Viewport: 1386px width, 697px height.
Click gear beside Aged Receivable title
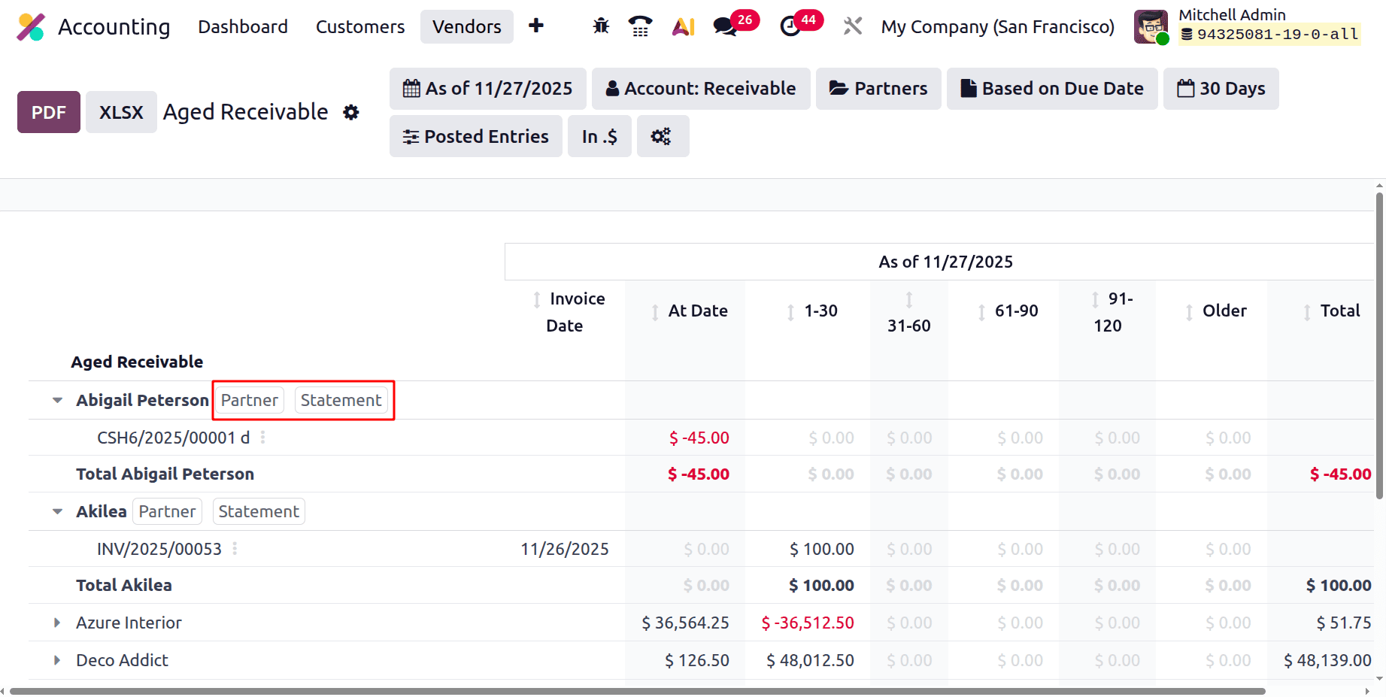[351, 112]
